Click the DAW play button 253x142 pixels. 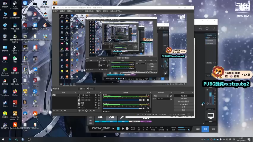(x=123, y=129)
